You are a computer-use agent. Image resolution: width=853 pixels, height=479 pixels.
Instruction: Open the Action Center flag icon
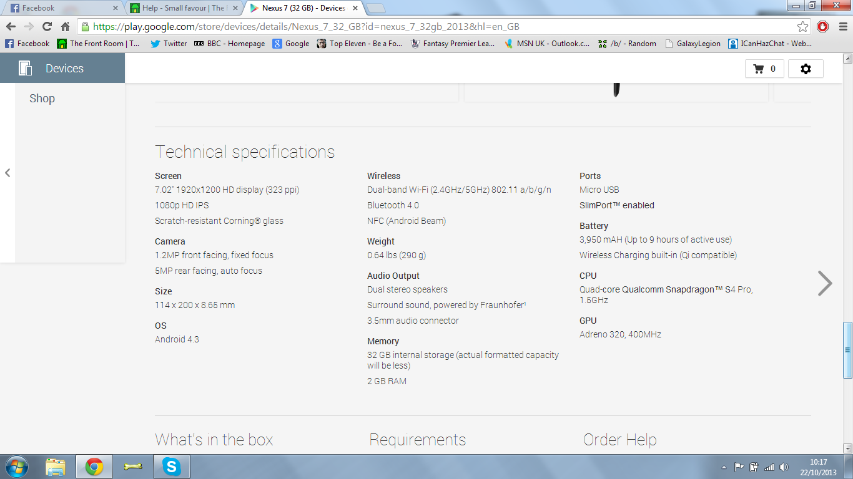tap(739, 467)
